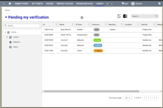Click the In Store status badge
163x108 pixels.
coord(98,45)
